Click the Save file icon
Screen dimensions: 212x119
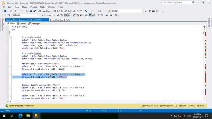coord(31,11)
